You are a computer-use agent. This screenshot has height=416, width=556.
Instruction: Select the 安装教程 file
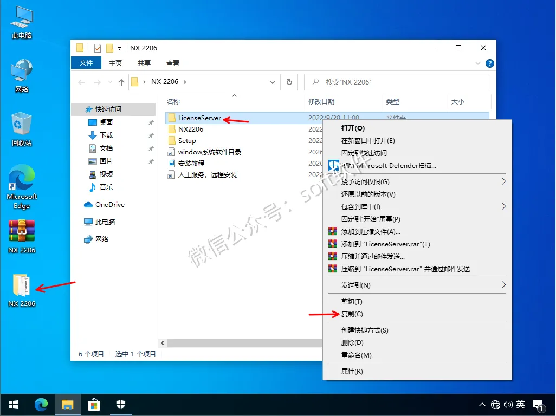(x=191, y=164)
